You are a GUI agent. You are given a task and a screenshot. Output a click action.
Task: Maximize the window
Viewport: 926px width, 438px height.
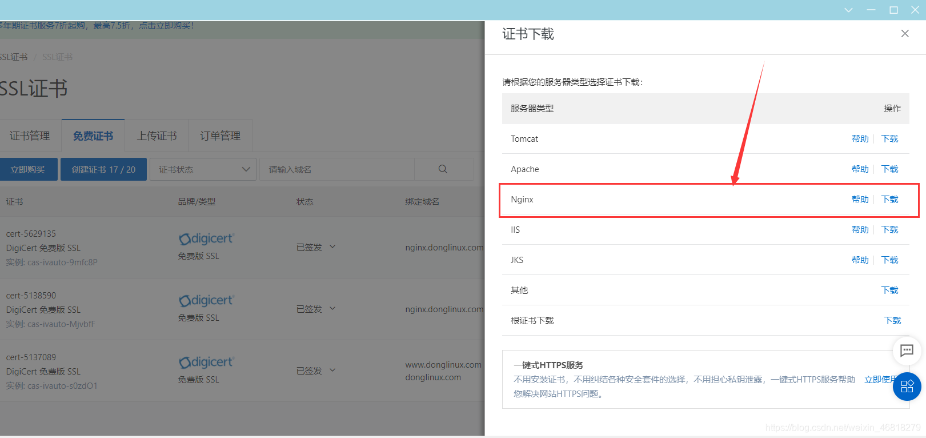click(893, 10)
